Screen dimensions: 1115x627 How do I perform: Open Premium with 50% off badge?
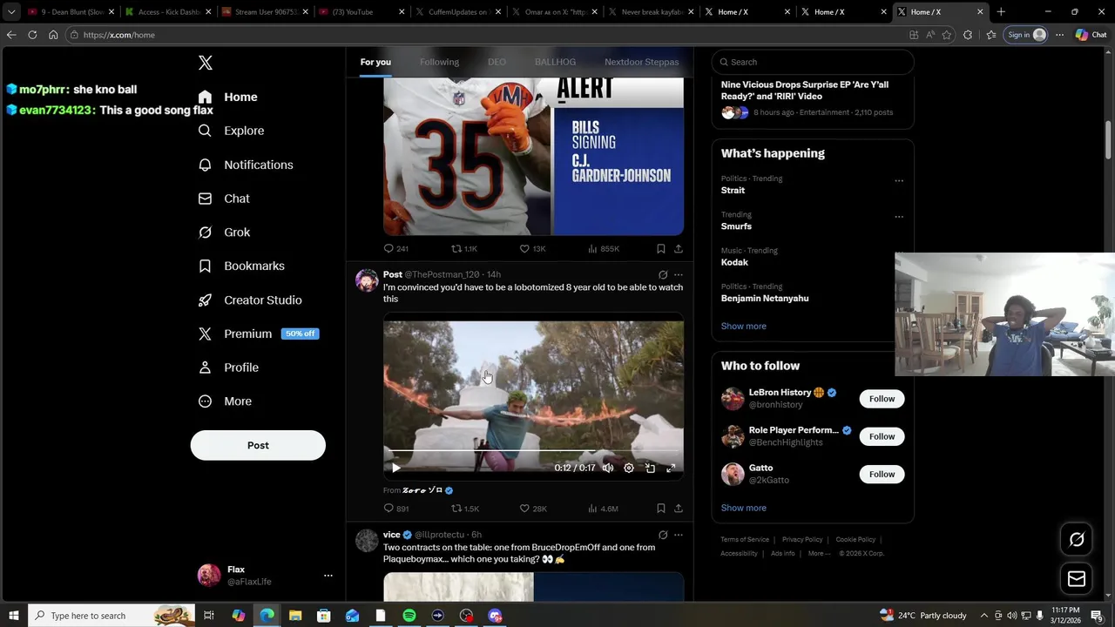258,334
